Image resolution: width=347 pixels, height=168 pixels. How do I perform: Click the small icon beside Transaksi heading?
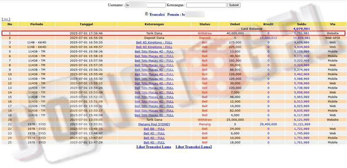(147, 14)
